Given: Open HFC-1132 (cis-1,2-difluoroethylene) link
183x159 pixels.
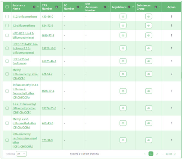Looking at the screenshot, I should coord(23,35).
